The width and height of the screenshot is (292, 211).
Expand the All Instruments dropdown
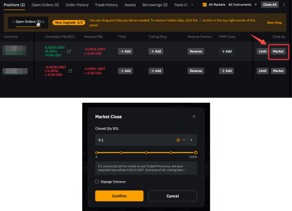255,5
